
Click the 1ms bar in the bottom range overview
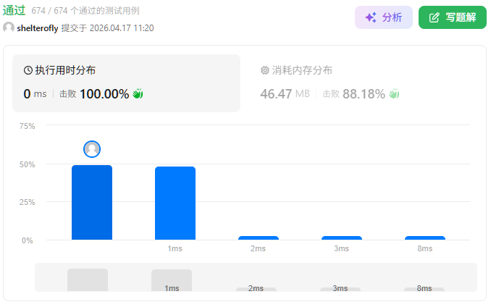[x=172, y=280]
